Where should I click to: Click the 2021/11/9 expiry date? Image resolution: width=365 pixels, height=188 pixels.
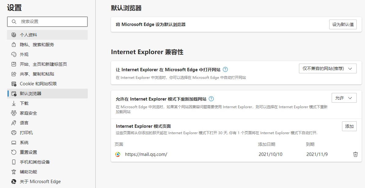[x=317, y=154]
